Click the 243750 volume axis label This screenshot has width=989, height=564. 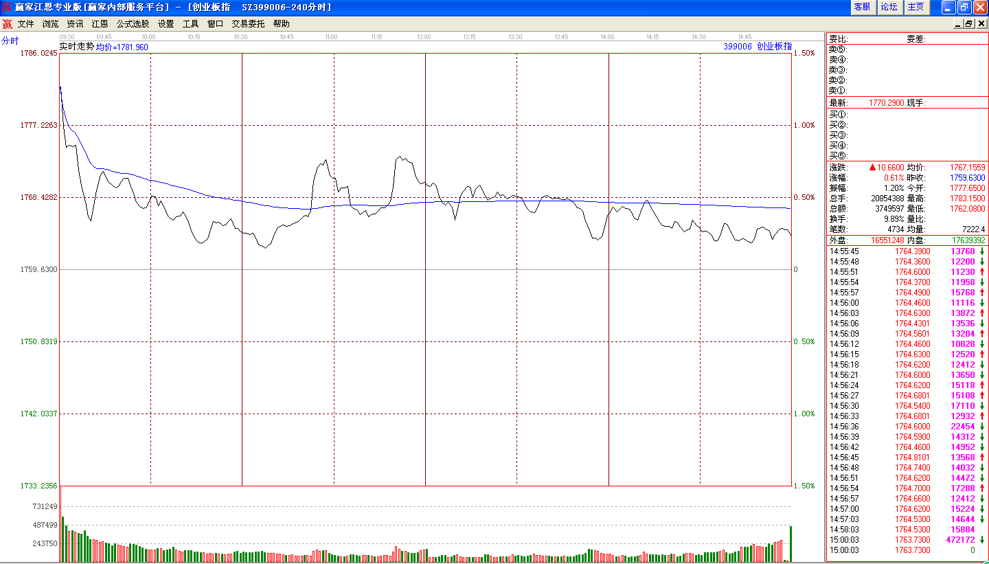45,543
